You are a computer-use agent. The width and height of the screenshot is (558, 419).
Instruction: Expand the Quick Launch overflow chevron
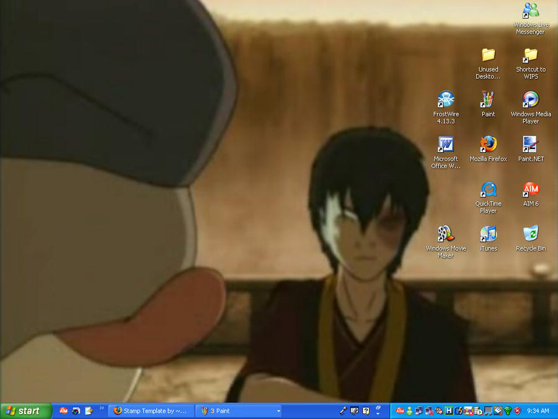coord(102,408)
